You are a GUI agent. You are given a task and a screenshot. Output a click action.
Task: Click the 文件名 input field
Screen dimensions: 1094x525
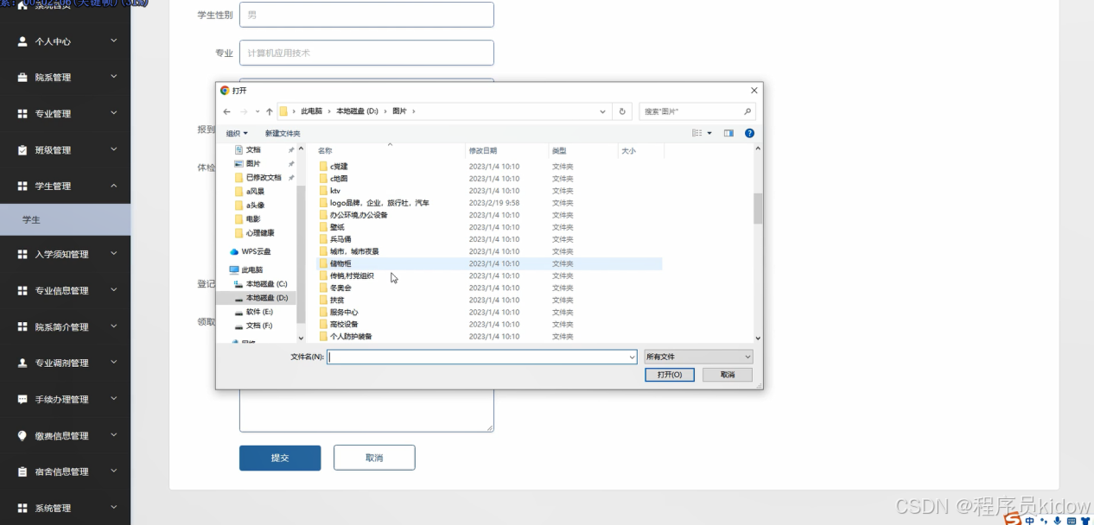click(x=482, y=357)
